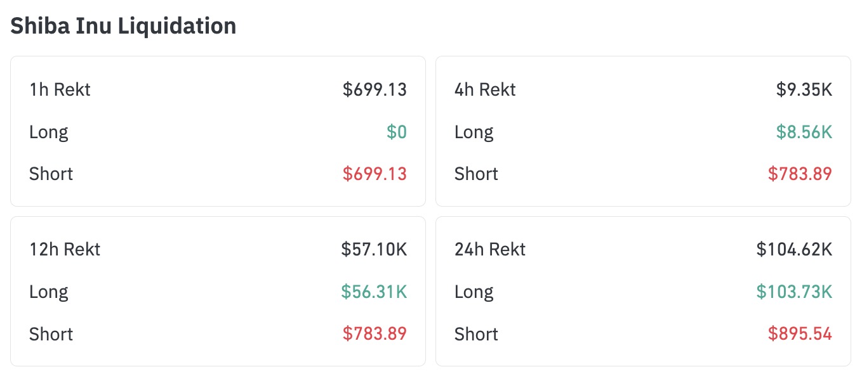Select the 1h Rekt label
Screen dimensions: 862x374
(x=60, y=90)
